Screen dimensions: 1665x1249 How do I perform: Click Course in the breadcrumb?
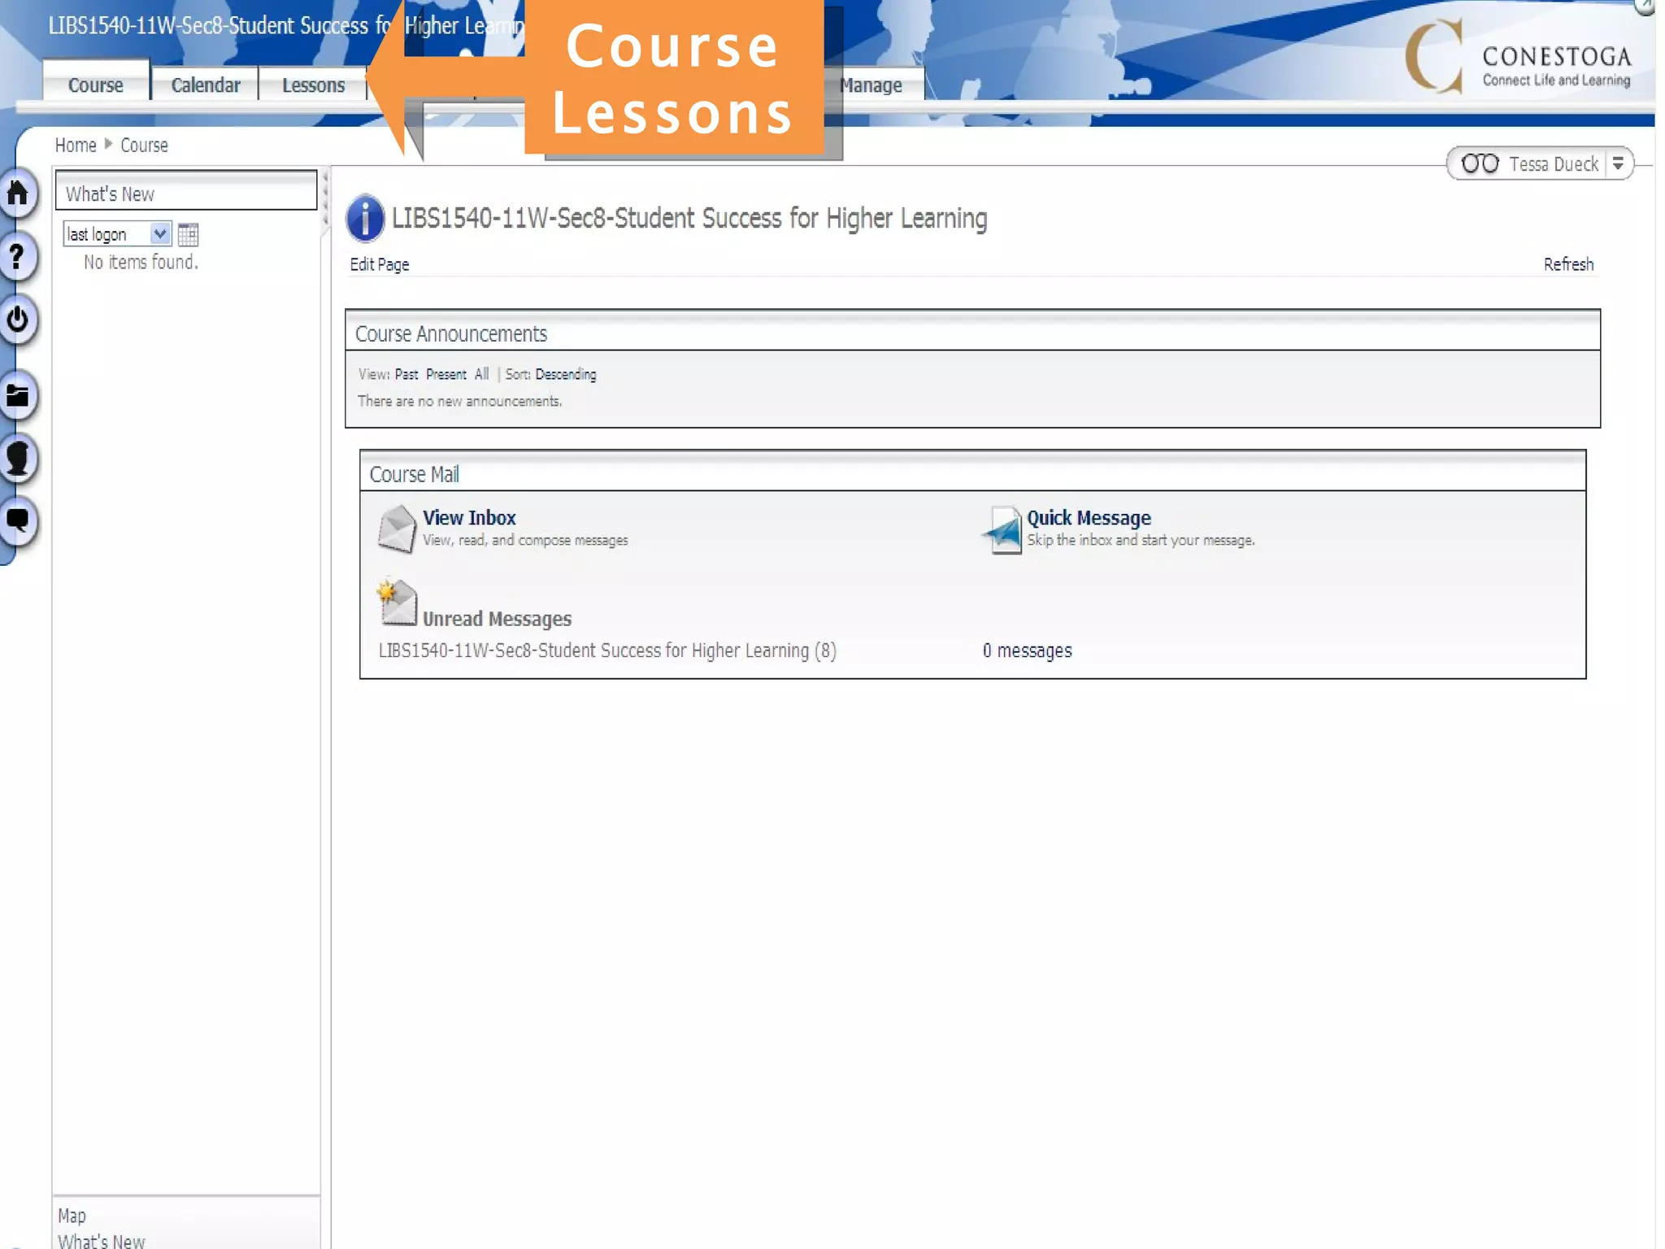[x=144, y=145]
